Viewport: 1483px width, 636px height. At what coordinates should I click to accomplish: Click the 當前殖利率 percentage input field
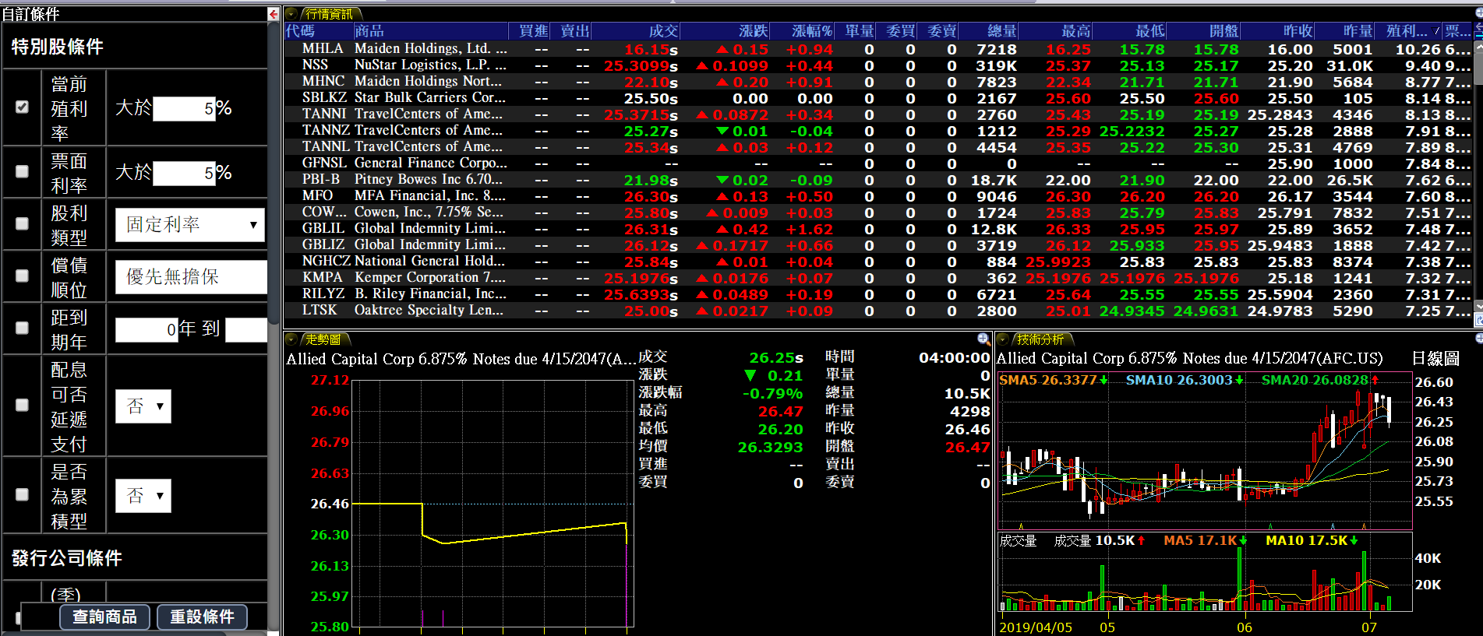click(x=184, y=108)
